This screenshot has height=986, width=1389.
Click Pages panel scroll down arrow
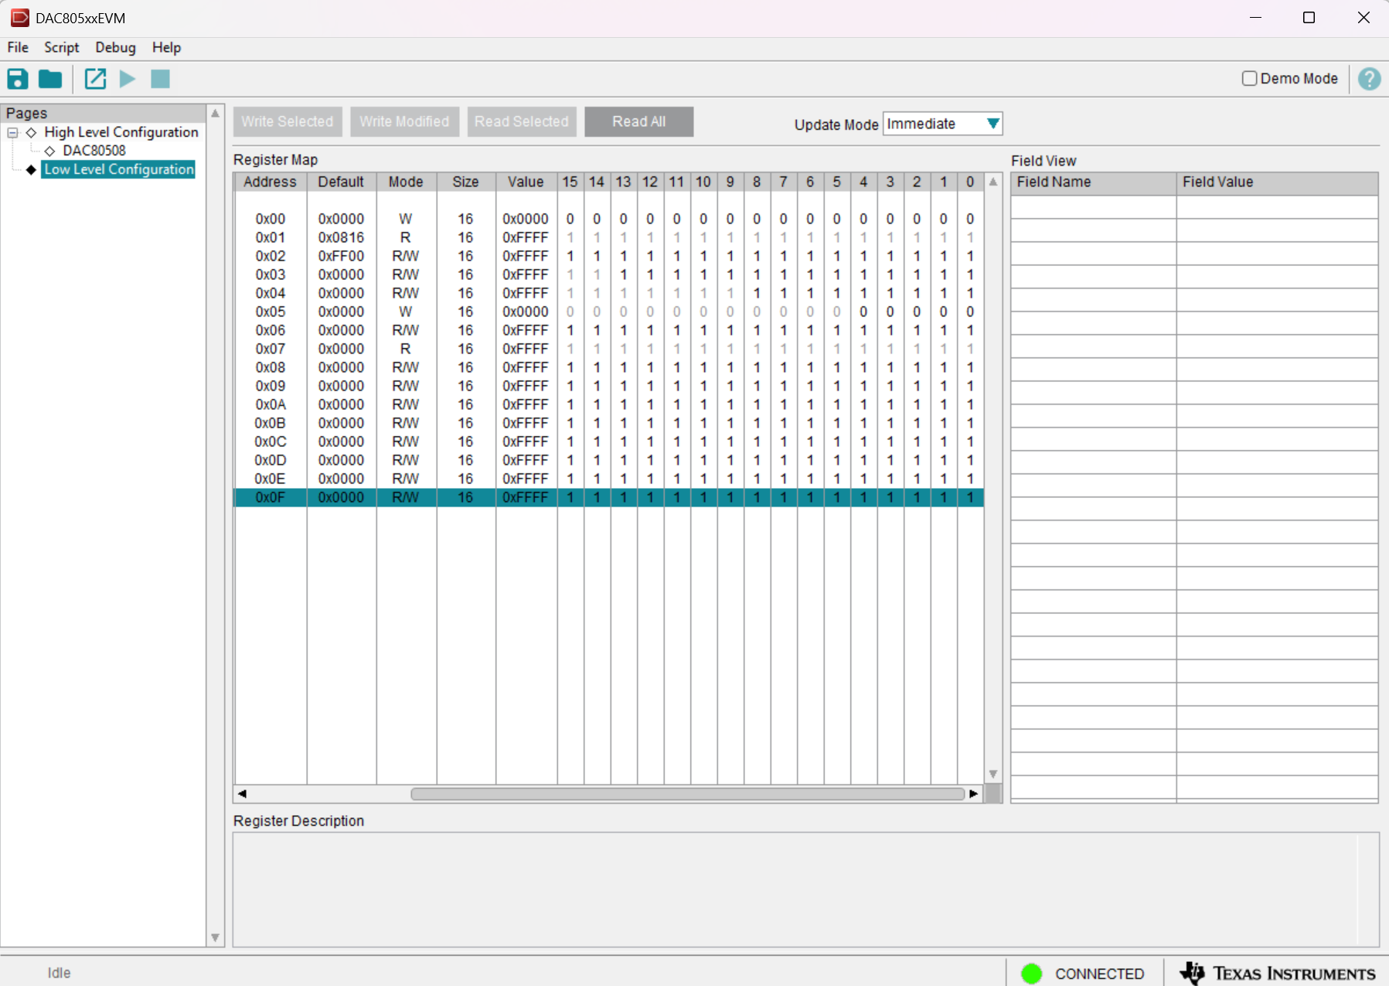tap(216, 938)
